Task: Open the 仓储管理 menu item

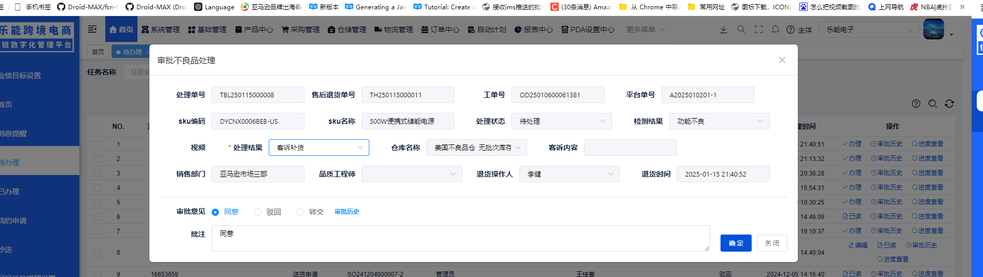Action: pyautogui.click(x=347, y=30)
